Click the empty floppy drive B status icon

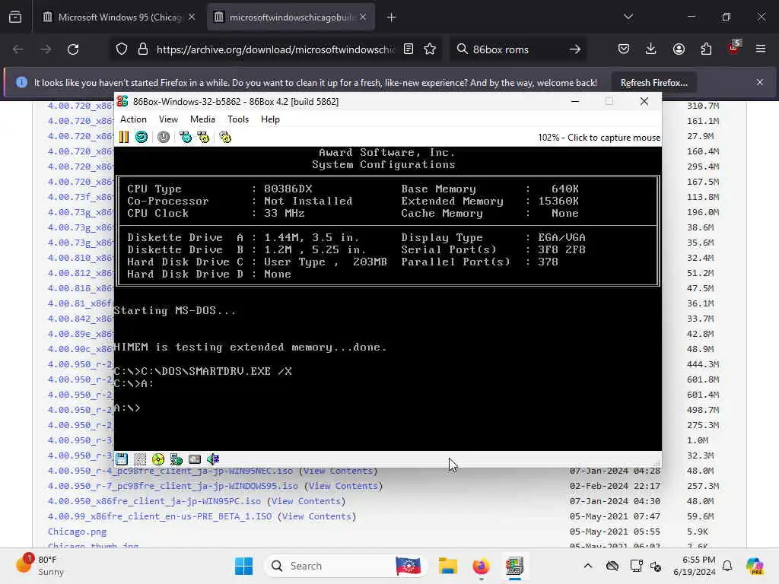140,459
